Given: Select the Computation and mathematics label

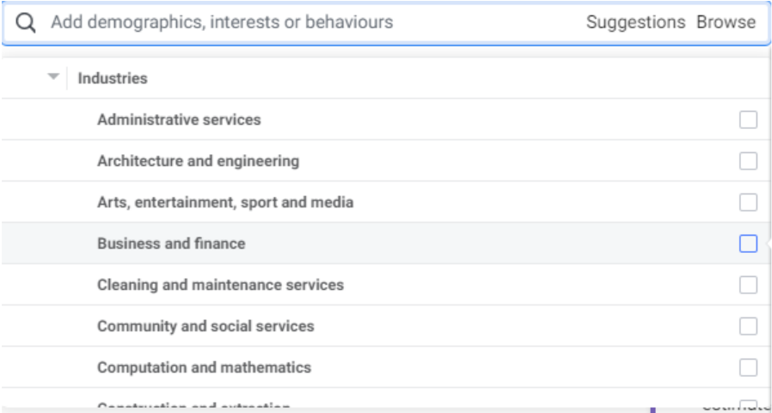Looking at the screenshot, I should point(204,367).
